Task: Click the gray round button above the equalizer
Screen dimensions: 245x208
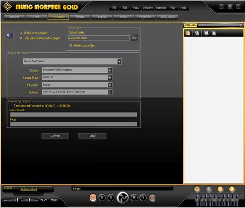Action: [x=209, y=189]
